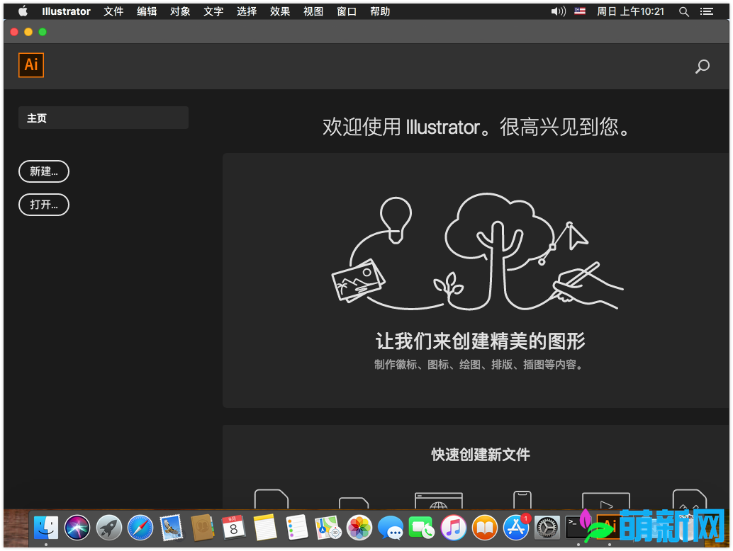The height and width of the screenshot is (551, 733).
Task: Open the Apple menu
Action: (x=23, y=11)
